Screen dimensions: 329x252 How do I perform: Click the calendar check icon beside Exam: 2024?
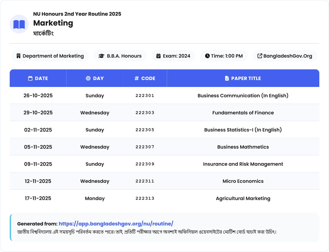[159, 56]
